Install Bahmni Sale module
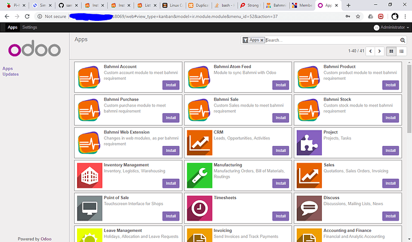This screenshot has height=242, width=412. click(281, 118)
